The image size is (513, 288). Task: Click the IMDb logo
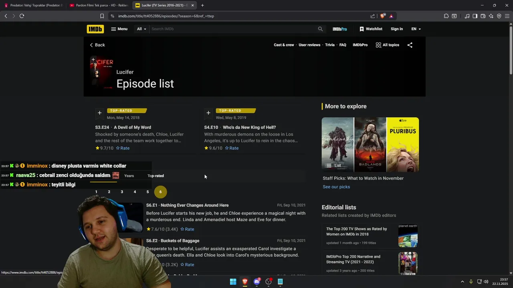95,29
